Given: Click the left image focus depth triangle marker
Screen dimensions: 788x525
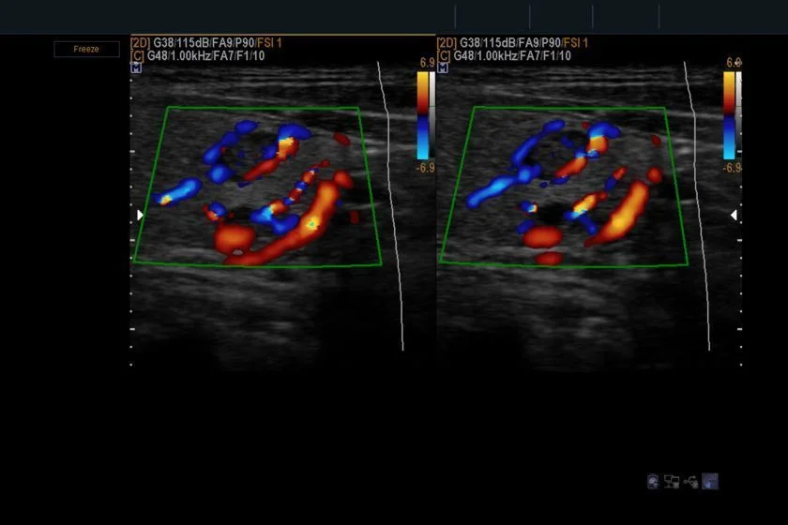Looking at the screenshot, I should tap(140, 215).
